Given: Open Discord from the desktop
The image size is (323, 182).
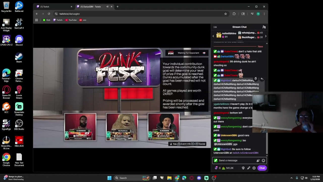Looking at the screenshot, I should click(x=19, y=40).
